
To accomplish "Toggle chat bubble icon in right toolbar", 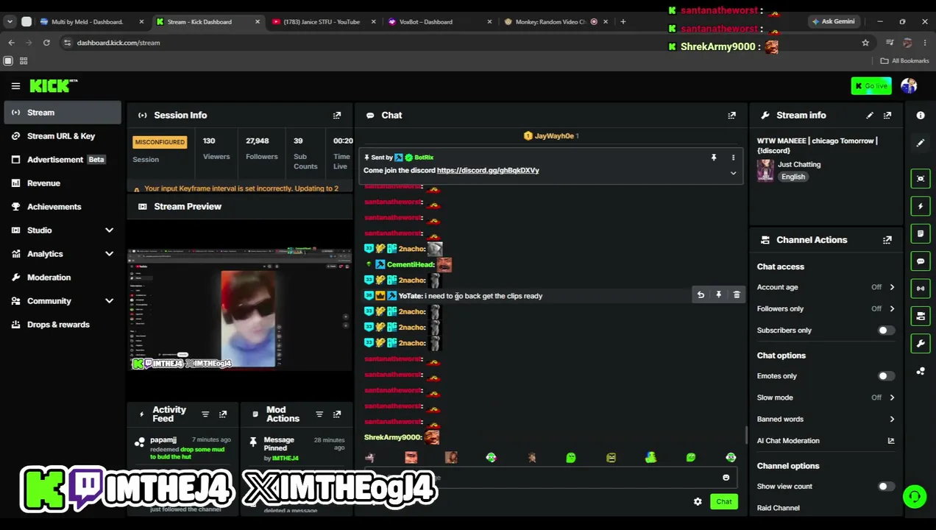I will coord(921,261).
